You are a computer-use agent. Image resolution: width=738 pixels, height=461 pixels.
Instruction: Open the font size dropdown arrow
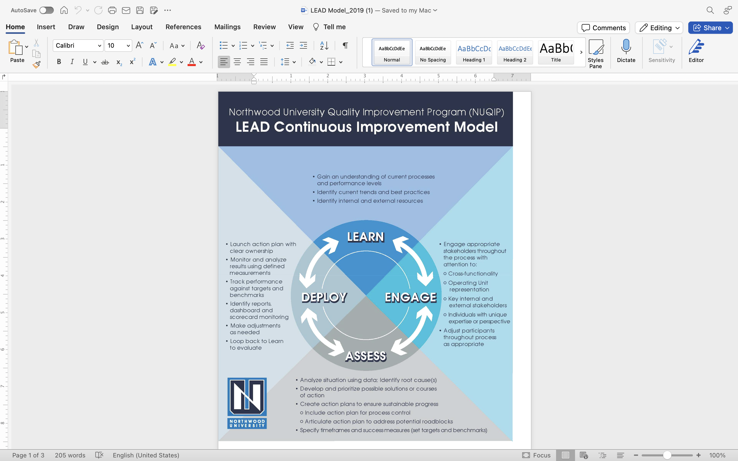pyautogui.click(x=128, y=46)
